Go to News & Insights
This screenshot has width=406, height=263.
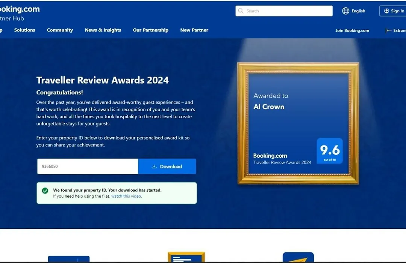(103, 30)
